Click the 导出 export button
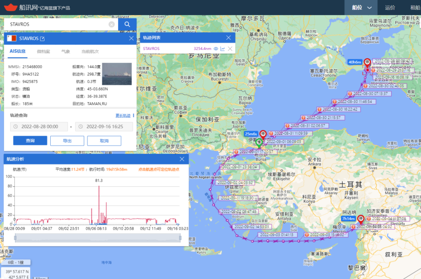The image size is (421, 279). 67,141
